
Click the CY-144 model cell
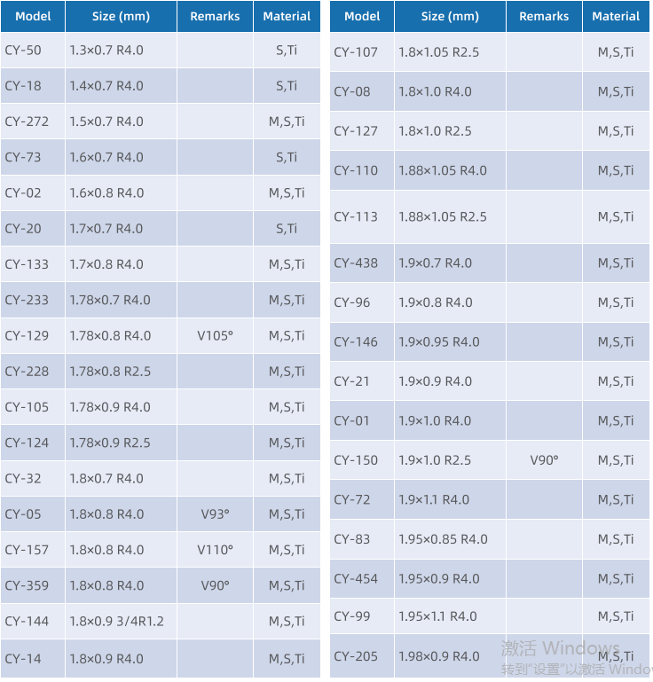[x=27, y=621]
